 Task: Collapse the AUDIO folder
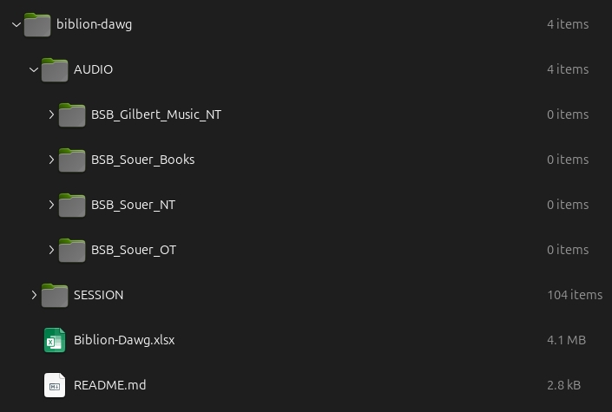click(x=34, y=69)
